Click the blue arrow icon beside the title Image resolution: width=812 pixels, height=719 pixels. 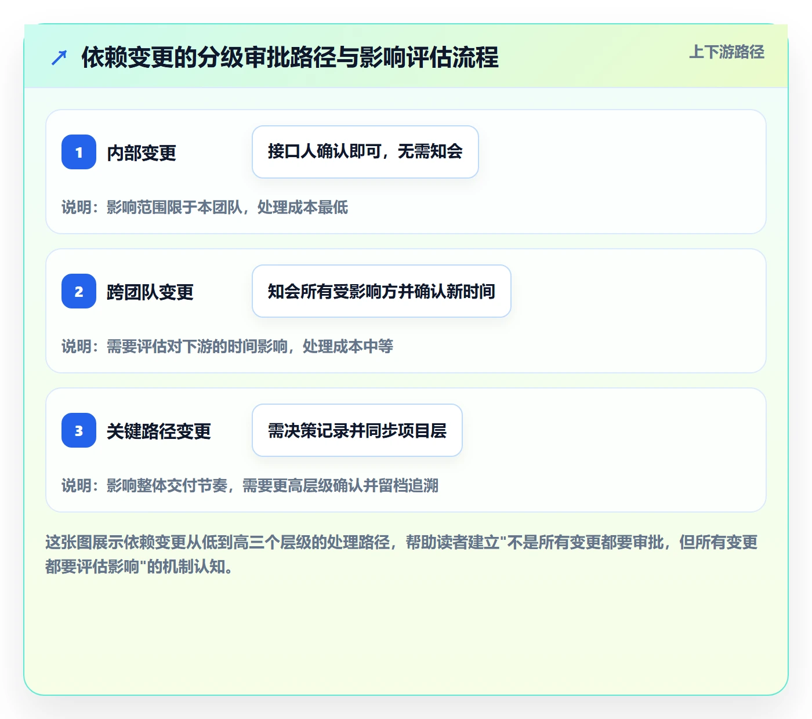[59, 57]
